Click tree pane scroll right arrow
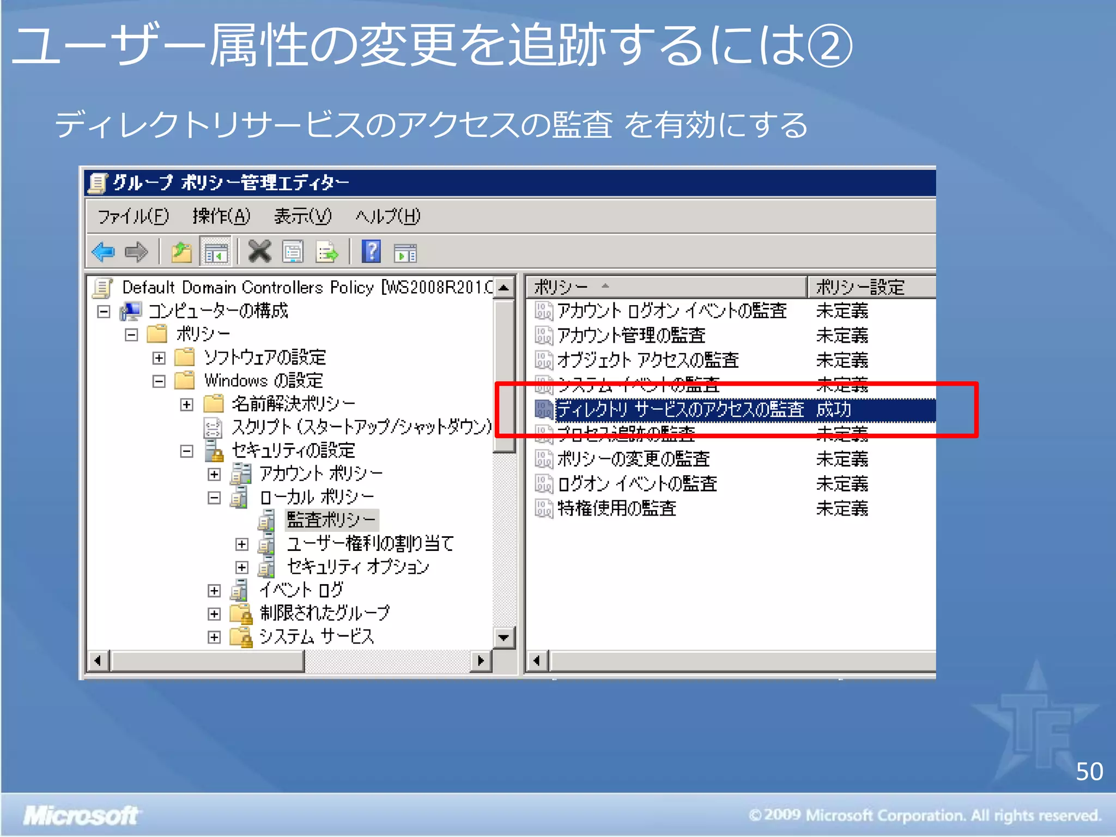 pyautogui.click(x=481, y=661)
